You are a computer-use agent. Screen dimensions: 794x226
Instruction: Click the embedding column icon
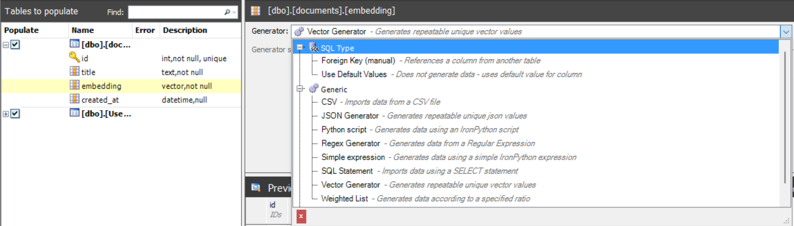(74, 85)
